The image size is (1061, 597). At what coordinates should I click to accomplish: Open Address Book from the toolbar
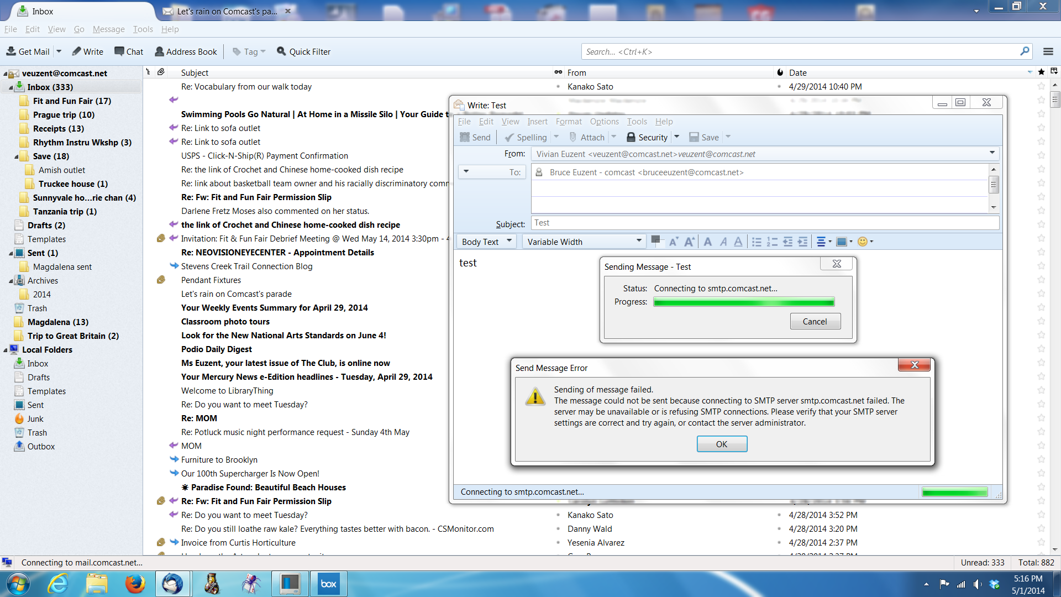[186, 51]
